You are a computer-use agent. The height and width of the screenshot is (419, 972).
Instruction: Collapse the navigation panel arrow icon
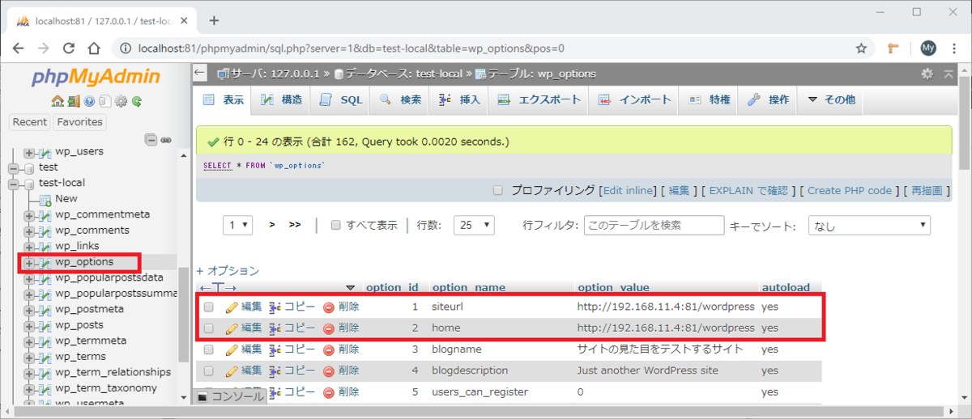[200, 74]
